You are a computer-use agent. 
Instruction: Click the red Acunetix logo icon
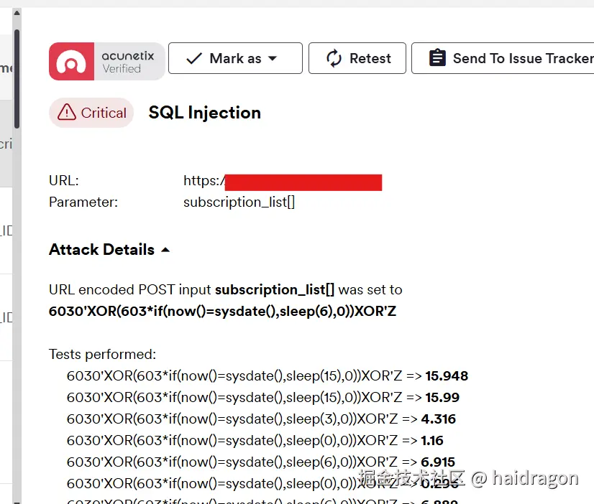tap(71, 61)
